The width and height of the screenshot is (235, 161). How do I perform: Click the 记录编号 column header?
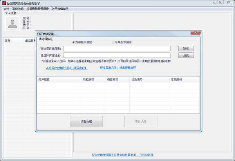pos(137,79)
